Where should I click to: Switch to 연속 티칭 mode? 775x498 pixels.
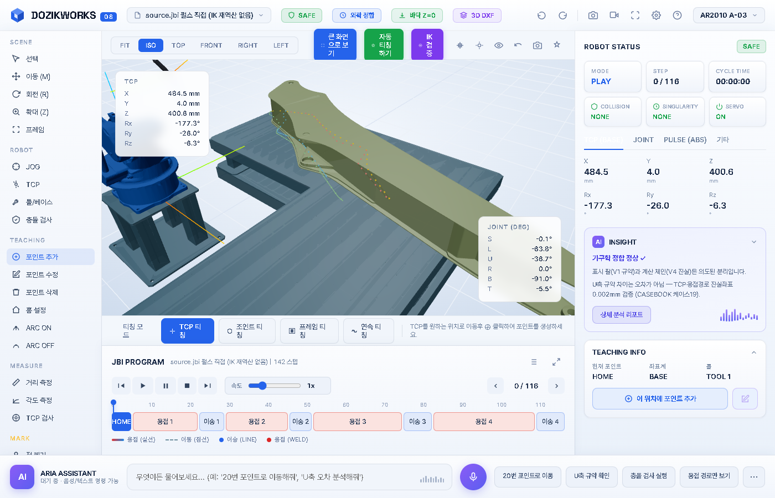point(369,331)
